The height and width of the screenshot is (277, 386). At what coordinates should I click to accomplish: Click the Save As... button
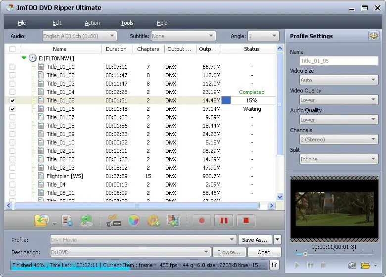coord(255,240)
